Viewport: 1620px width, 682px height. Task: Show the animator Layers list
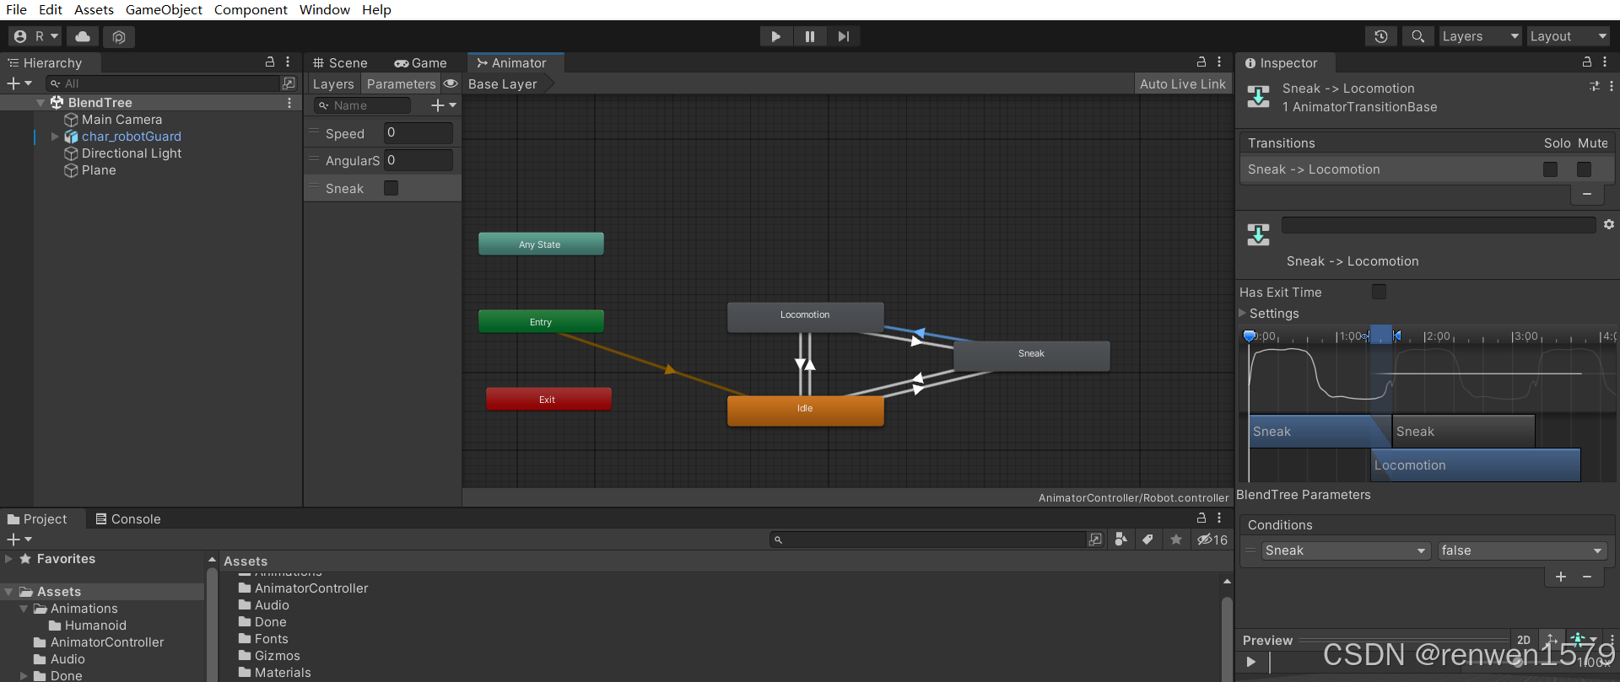[x=333, y=83]
